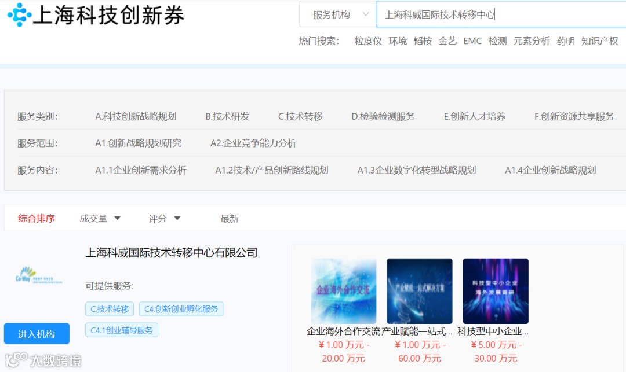Open the 产业赋能一站式... title link
626x372 pixels.
coord(417,332)
